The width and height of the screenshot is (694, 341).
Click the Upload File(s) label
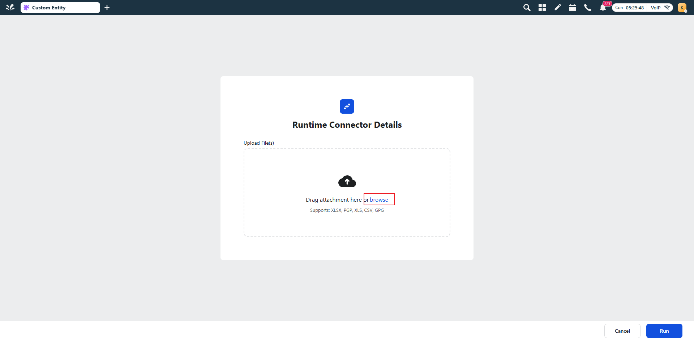click(259, 143)
